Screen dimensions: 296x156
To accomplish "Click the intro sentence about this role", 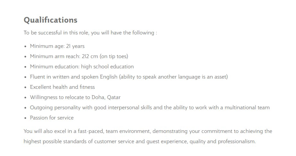I will click(90, 33).
